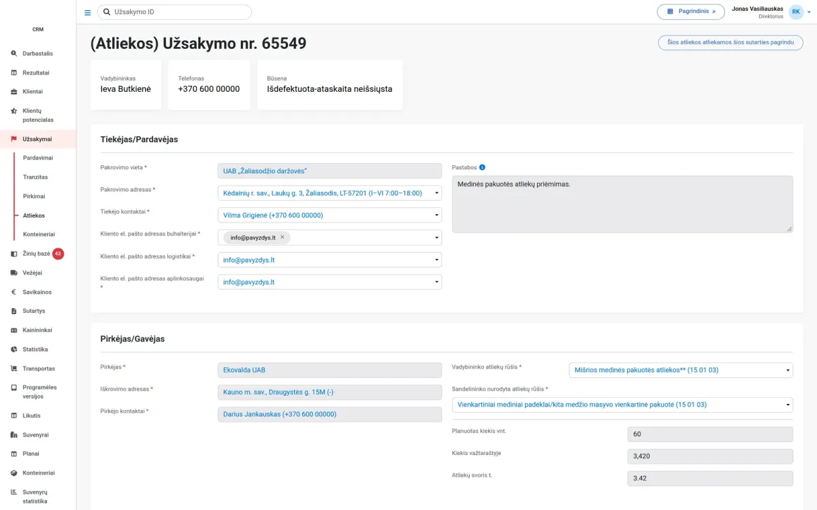Click the Transportas cart icon
This screenshot has width=817, height=510.
[14, 369]
